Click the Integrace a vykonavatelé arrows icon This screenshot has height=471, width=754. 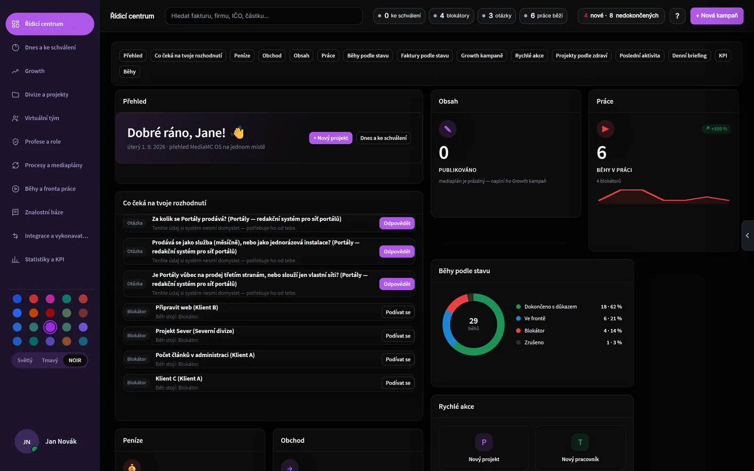tap(16, 236)
